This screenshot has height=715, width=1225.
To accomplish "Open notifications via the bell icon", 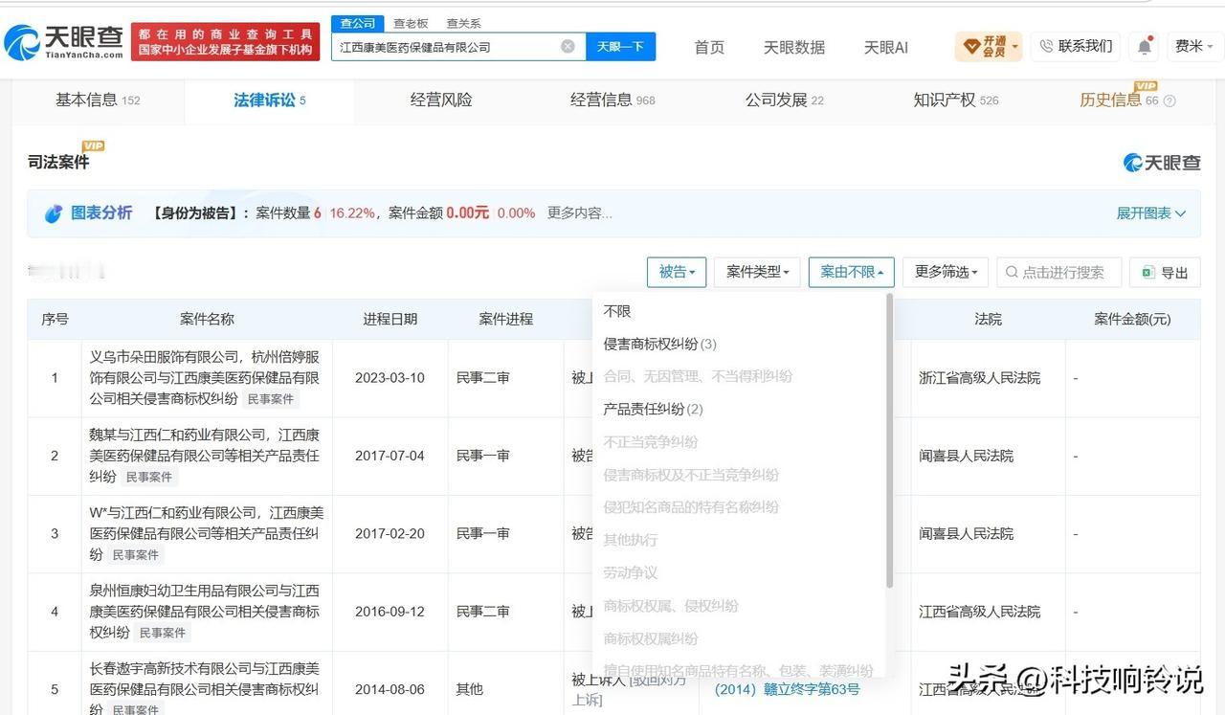I will [1145, 46].
